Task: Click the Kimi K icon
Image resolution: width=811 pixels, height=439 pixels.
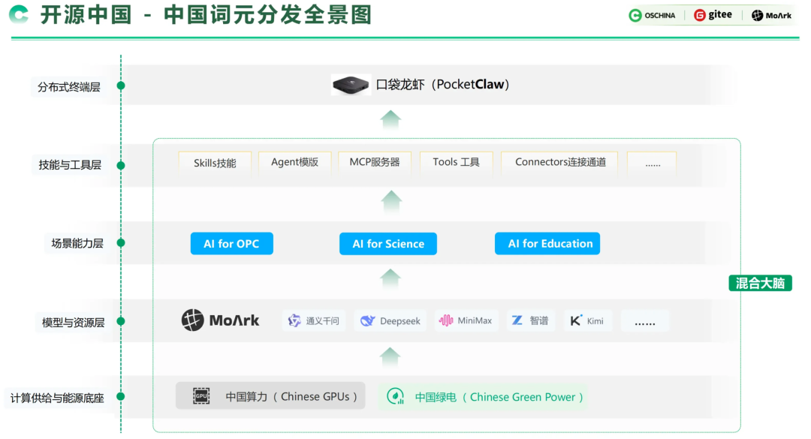Action: (x=576, y=320)
